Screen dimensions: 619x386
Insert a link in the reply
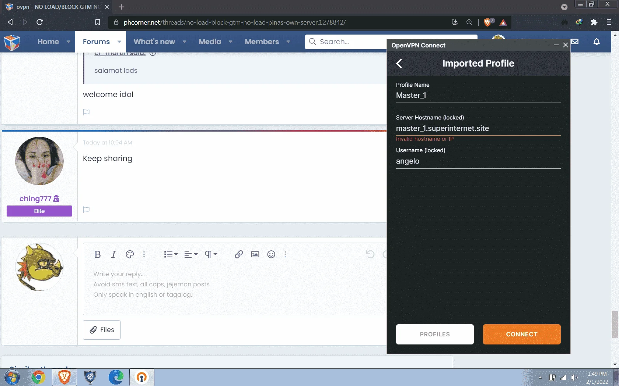click(x=239, y=254)
